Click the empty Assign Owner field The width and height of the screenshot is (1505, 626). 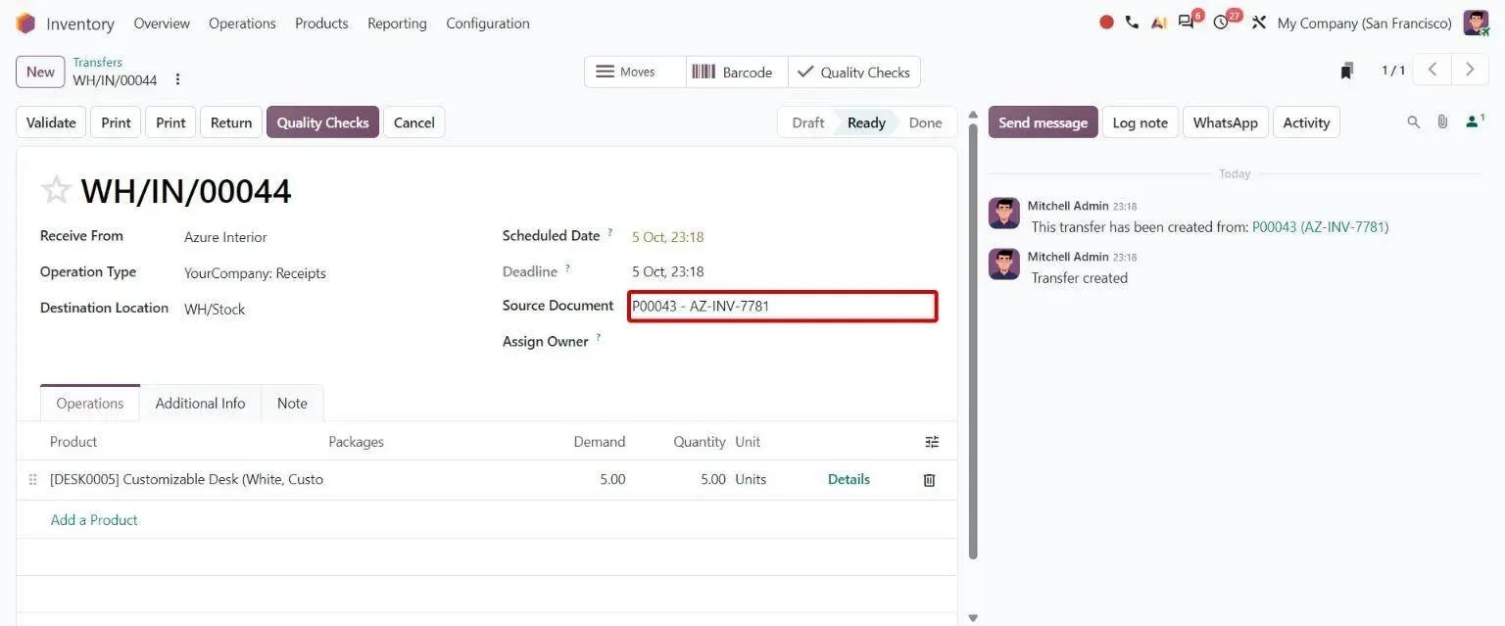[783, 342]
